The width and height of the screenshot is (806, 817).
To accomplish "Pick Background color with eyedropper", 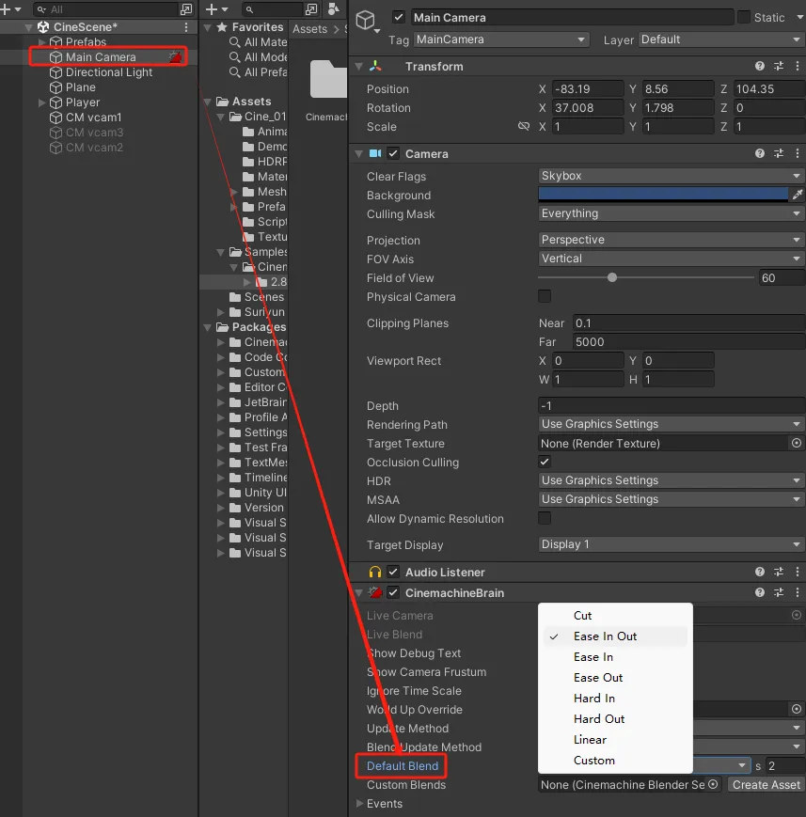I will [x=798, y=195].
